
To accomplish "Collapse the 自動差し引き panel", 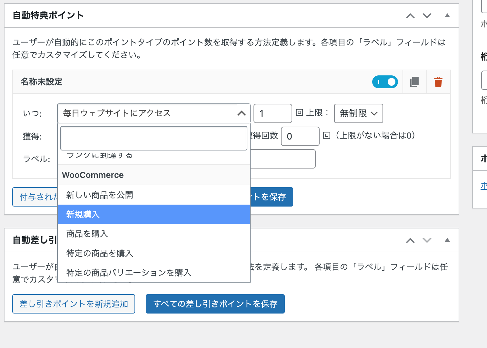I will click(447, 240).
